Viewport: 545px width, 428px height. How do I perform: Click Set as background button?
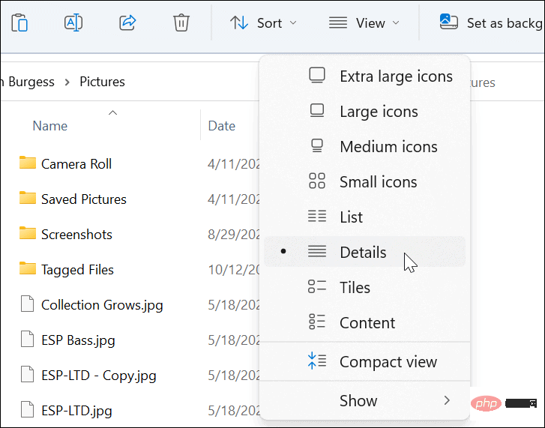click(x=491, y=22)
